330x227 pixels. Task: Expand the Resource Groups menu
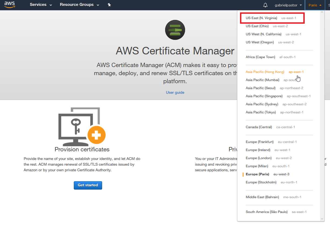tap(79, 5)
